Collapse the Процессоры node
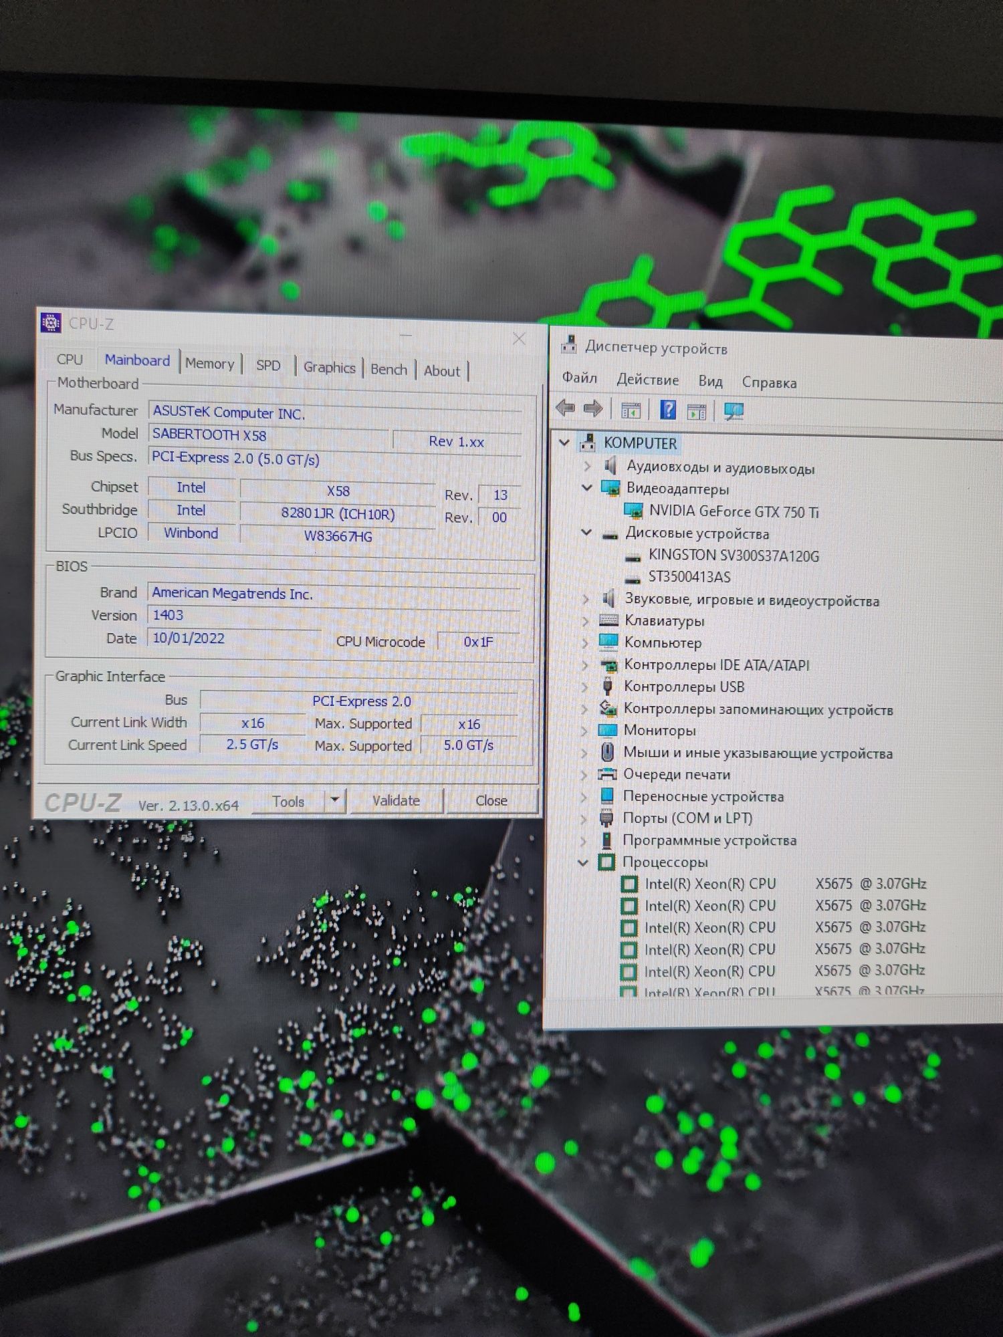 (583, 862)
